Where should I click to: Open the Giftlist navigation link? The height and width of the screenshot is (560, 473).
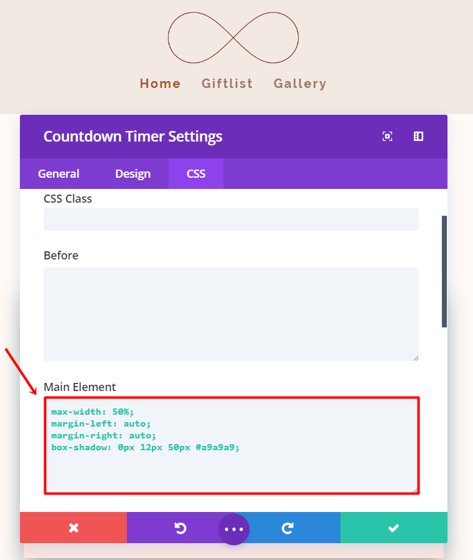pos(227,84)
